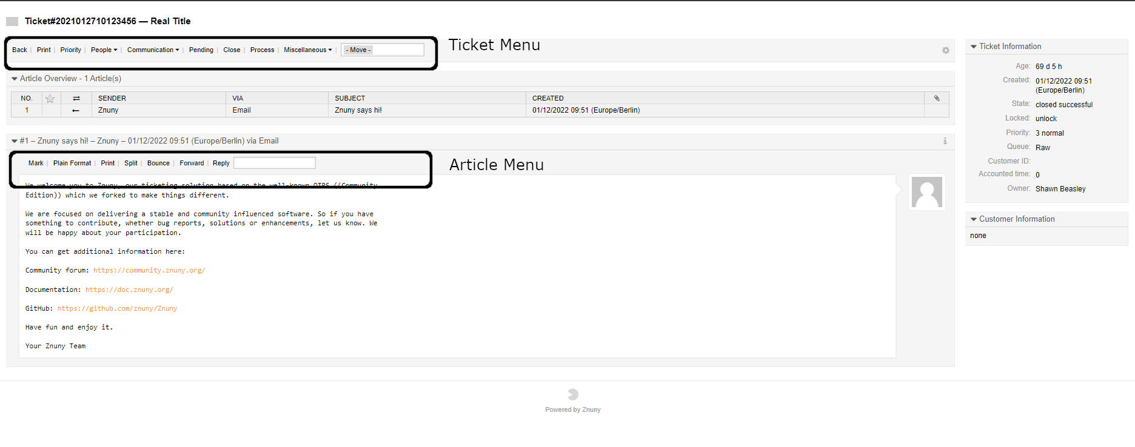The height and width of the screenshot is (447, 1135).
Task: Click the attachment paperclip icon in article table
Action: coord(937,98)
